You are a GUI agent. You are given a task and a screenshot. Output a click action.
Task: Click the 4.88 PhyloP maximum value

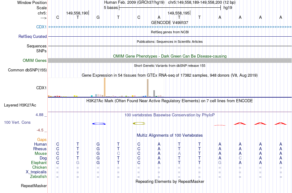(x=39, y=115)
